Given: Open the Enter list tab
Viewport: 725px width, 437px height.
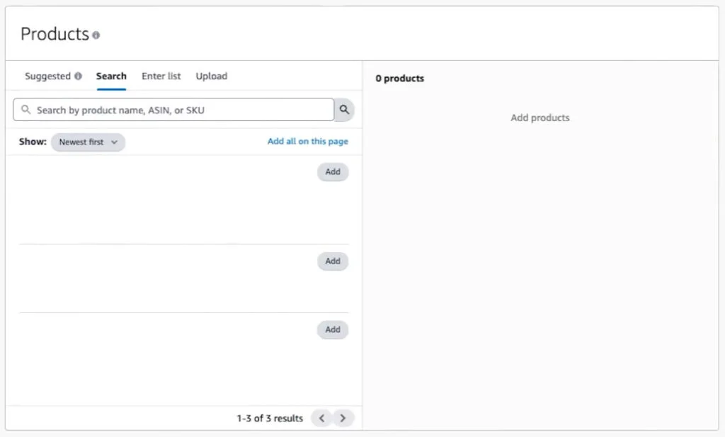Looking at the screenshot, I should coord(161,76).
